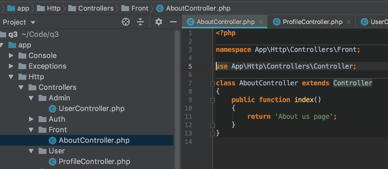Click line number 14 in the gutter
This screenshot has height=169, width=388.
click(188, 142)
